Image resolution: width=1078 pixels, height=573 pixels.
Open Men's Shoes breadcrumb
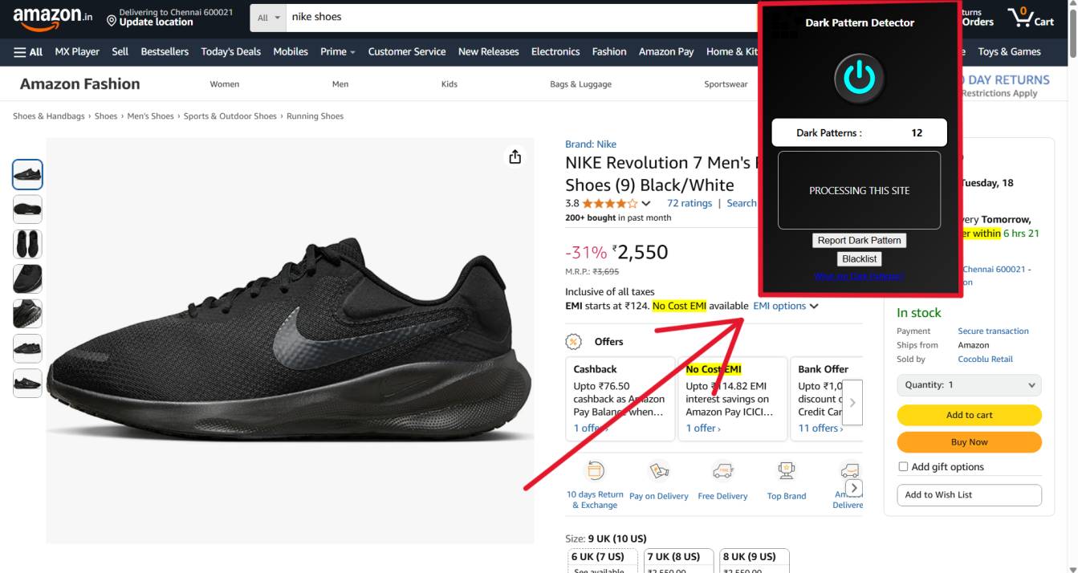pyautogui.click(x=150, y=116)
